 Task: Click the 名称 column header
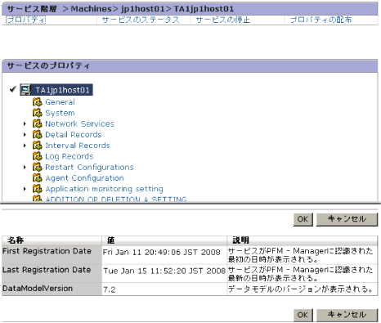point(52,240)
